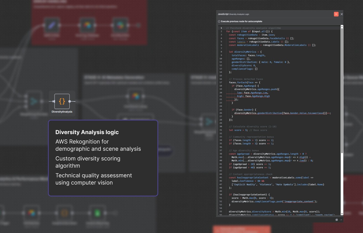Click the 'const ageSpread =' declaration line
The height and width of the screenshot is (233, 363).
pos(268,154)
